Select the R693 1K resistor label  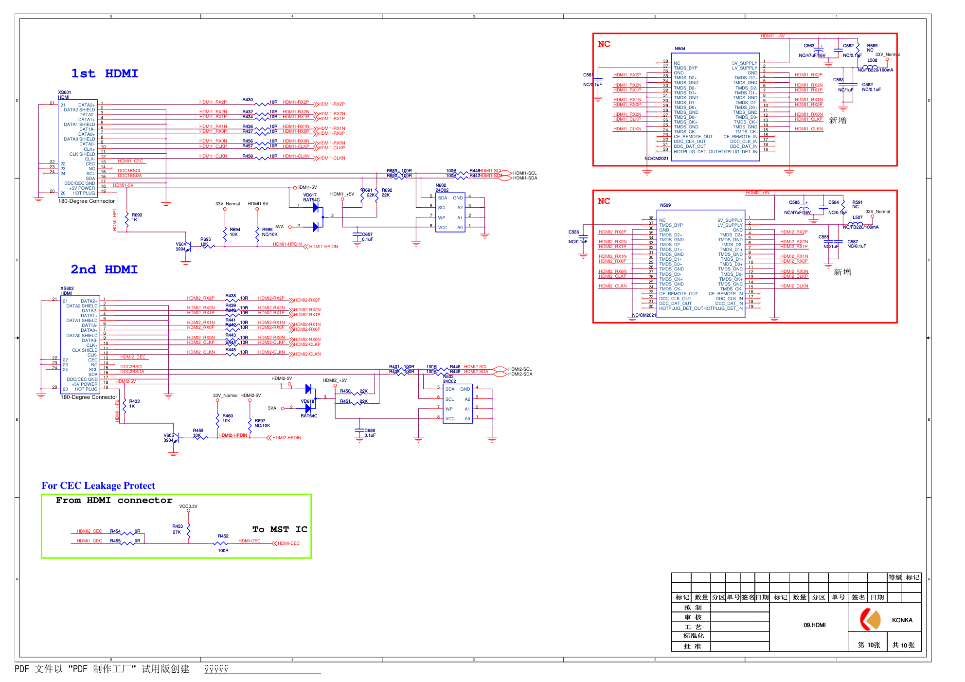click(136, 217)
